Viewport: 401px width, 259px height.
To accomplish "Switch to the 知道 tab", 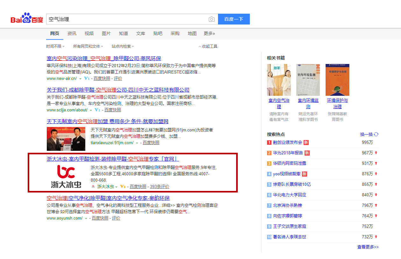I will 123,33.
